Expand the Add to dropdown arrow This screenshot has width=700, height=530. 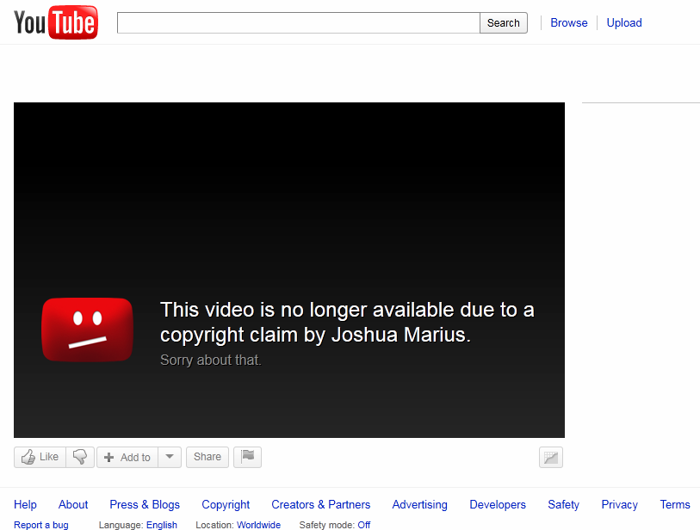(x=170, y=457)
